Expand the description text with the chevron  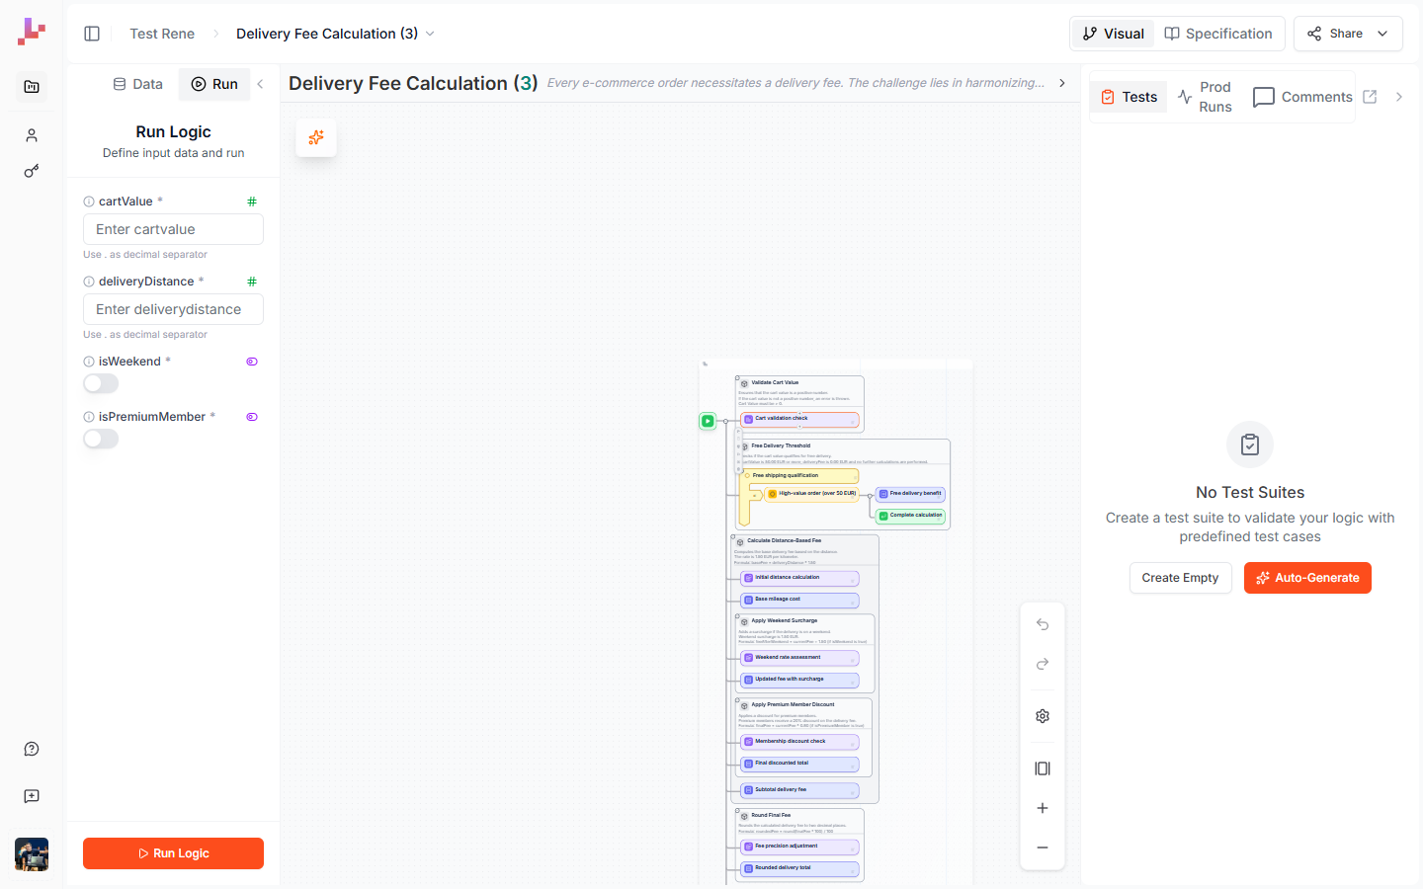pos(1061,83)
